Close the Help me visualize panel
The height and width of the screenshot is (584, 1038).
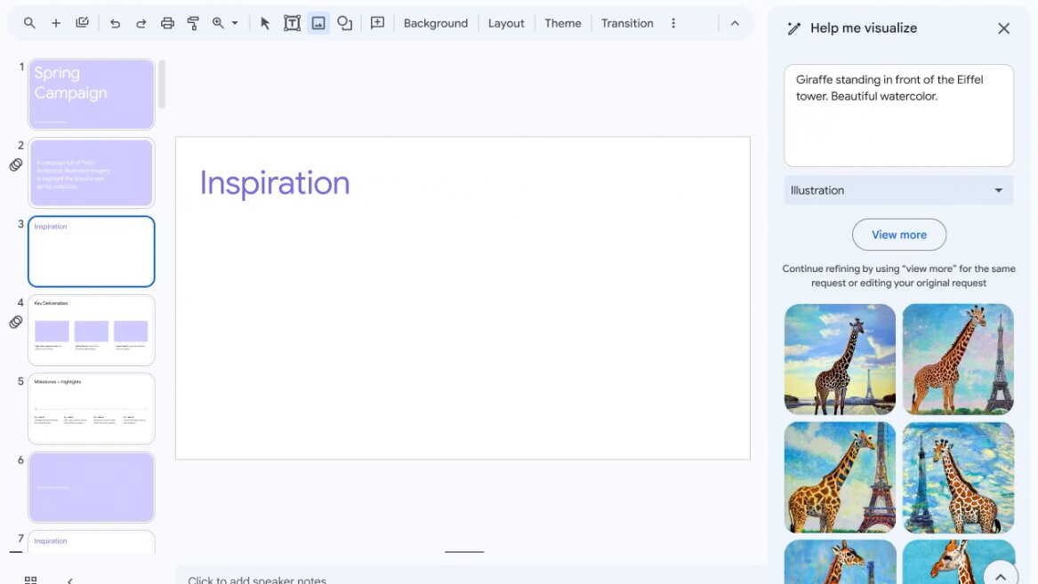pos(1003,28)
